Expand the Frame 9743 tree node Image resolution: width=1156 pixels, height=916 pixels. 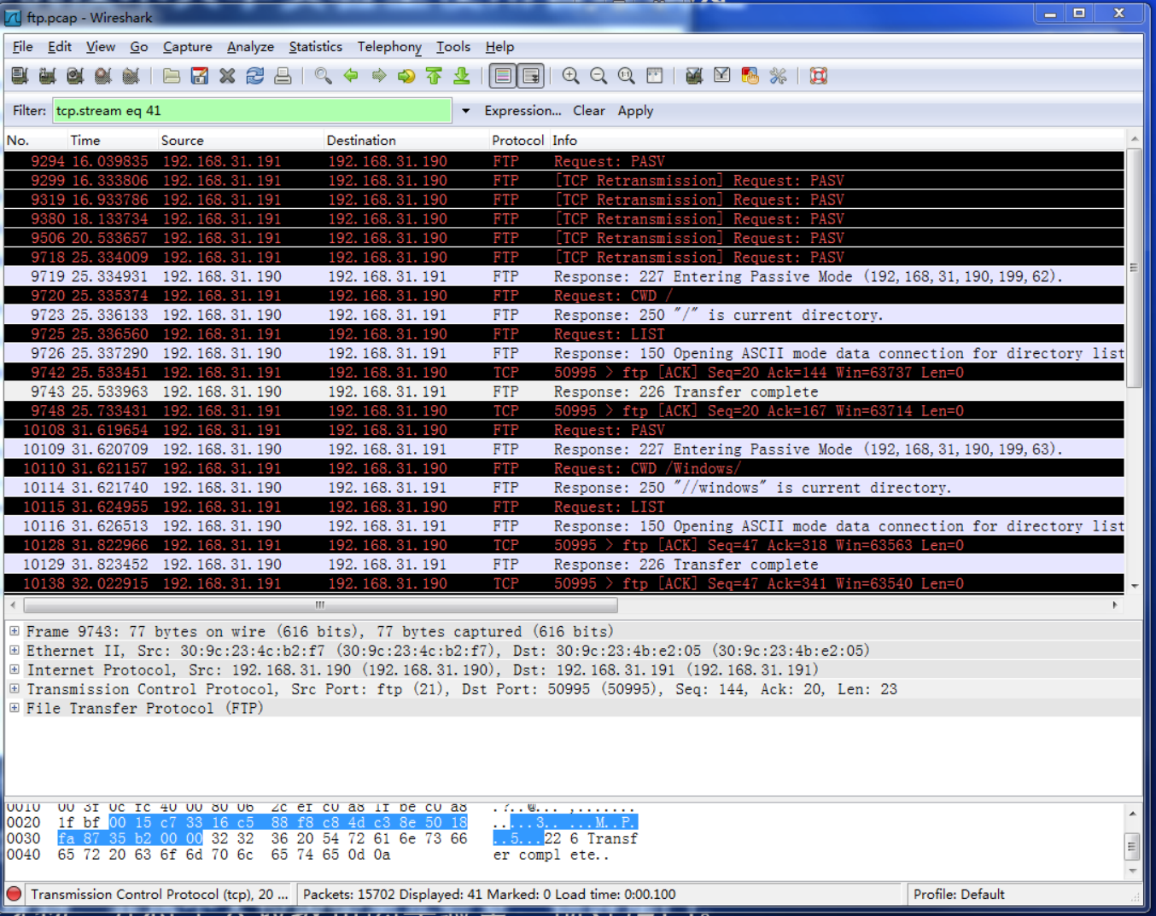pos(15,631)
